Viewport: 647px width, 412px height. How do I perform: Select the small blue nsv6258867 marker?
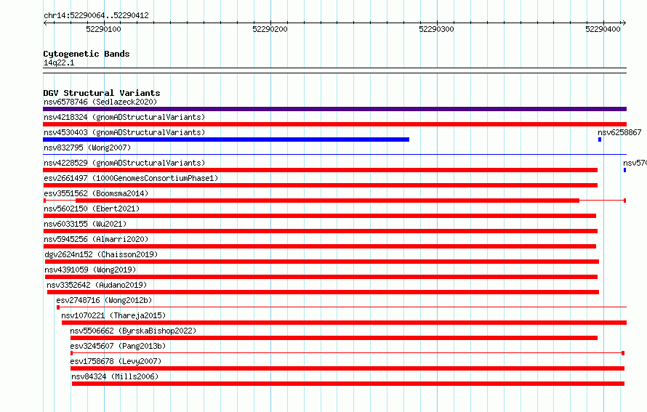tap(600, 140)
